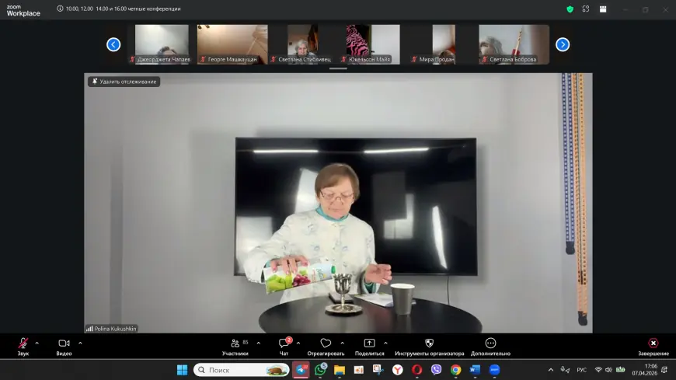The image size is (676, 380).
Task: Unmute the microphone with the Звук button
Action: 23,343
